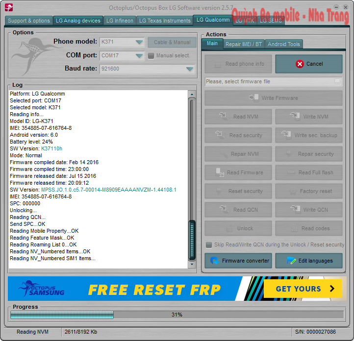
Task: Click the Repair security button
Action: coord(309,154)
